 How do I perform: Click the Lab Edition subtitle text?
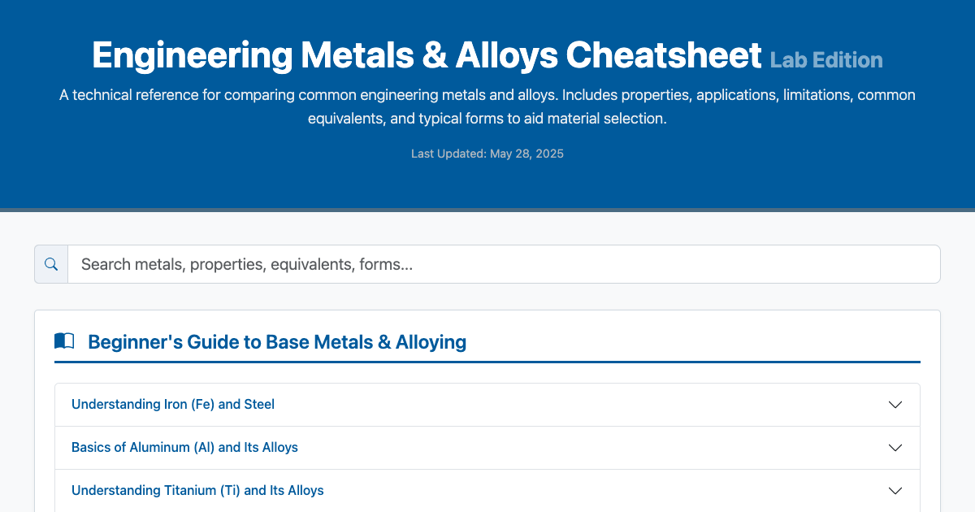pyautogui.click(x=826, y=60)
